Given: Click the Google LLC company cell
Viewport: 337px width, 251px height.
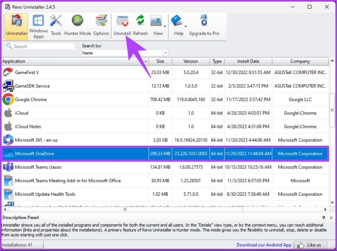Looking at the screenshot, I should pyautogui.click(x=300, y=99).
